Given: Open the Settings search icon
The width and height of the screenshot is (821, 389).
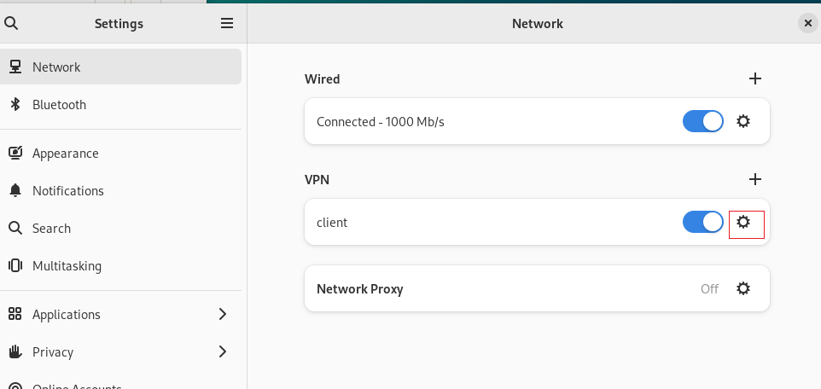Looking at the screenshot, I should click(11, 23).
